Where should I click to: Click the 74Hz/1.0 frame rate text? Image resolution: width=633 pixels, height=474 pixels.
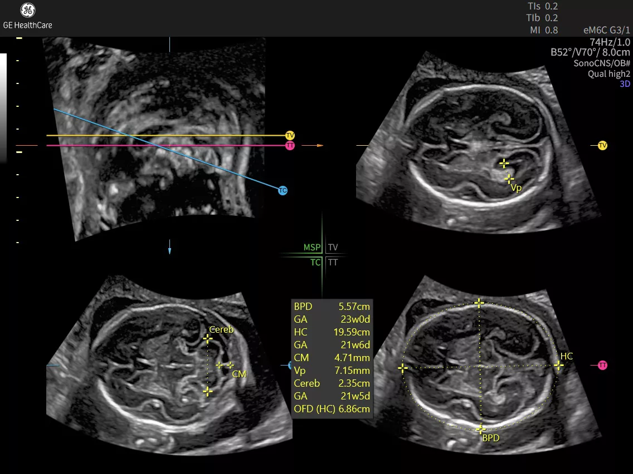click(x=610, y=42)
